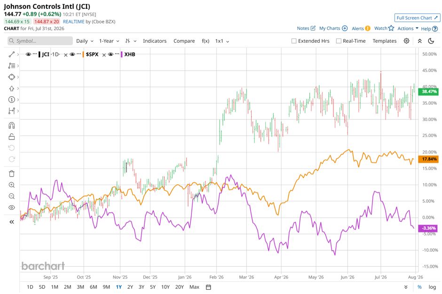Expand the bottom panel double chevron
Viewport: 442px width, 294px height.
point(406,287)
